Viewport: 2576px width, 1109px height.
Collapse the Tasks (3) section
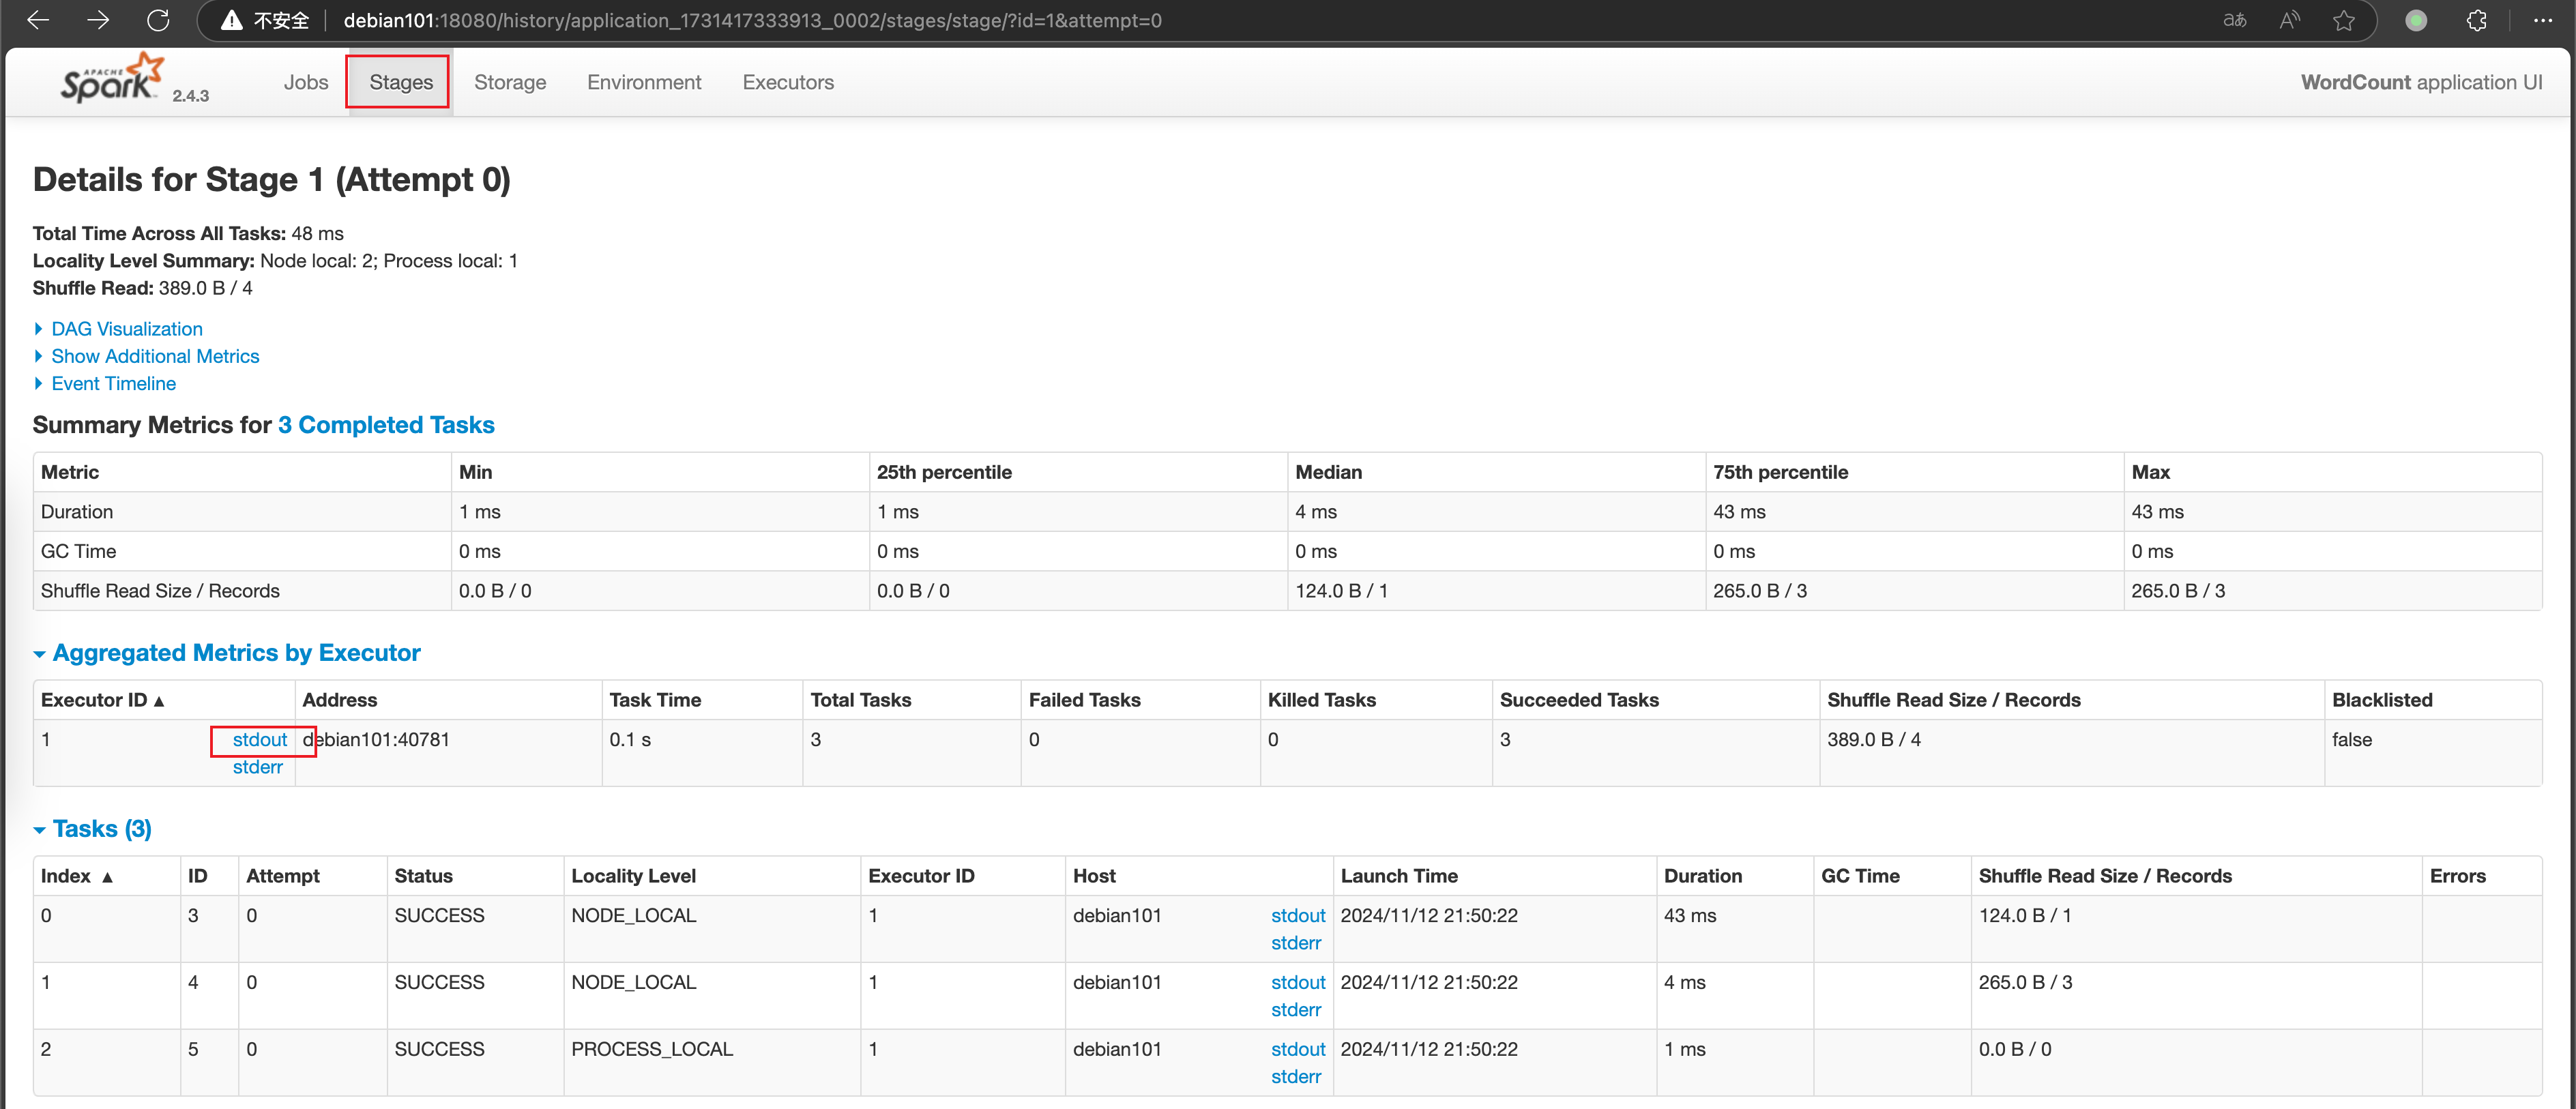[x=102, y=829]
